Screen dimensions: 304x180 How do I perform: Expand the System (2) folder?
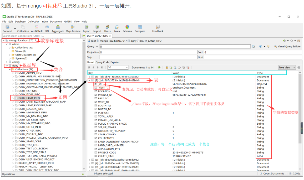pos(10,58)
